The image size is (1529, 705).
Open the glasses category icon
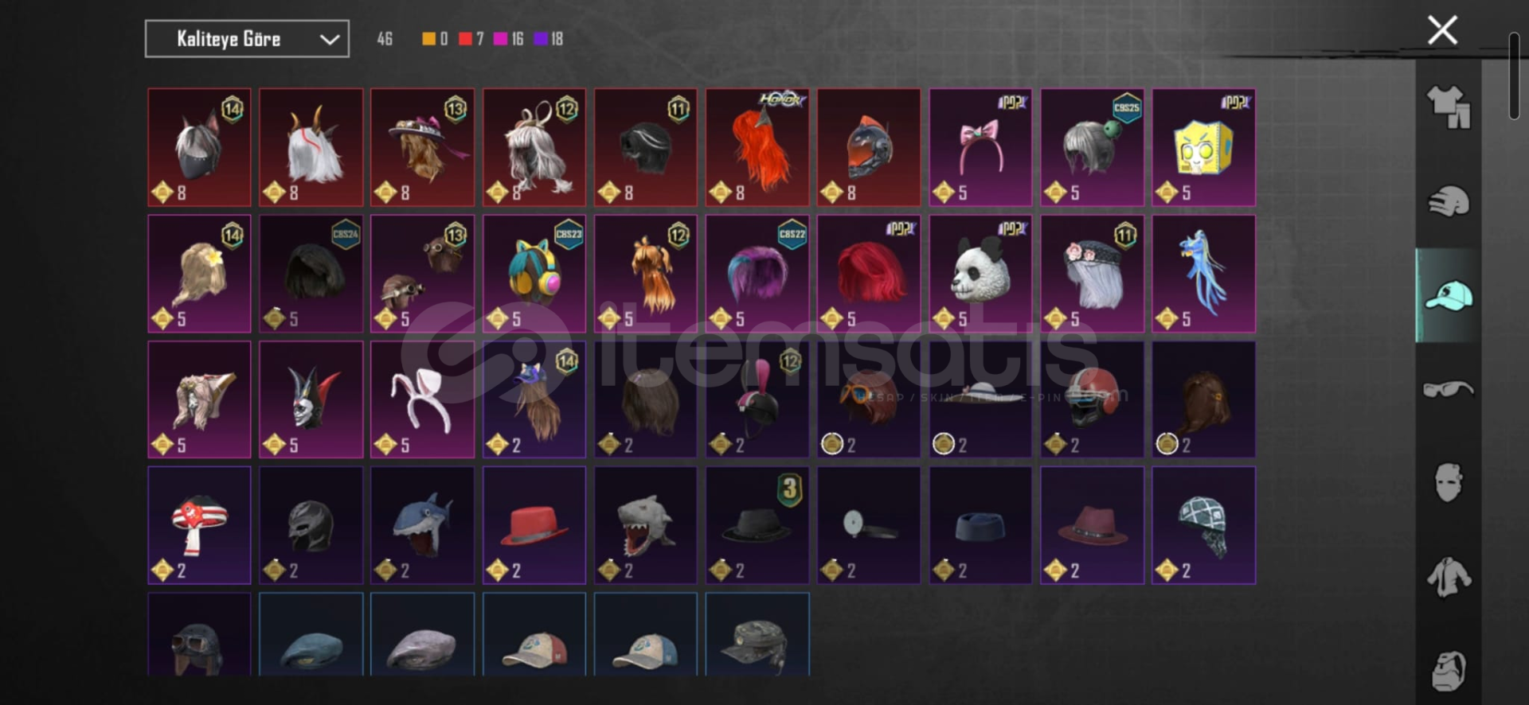pos(1448,389)
